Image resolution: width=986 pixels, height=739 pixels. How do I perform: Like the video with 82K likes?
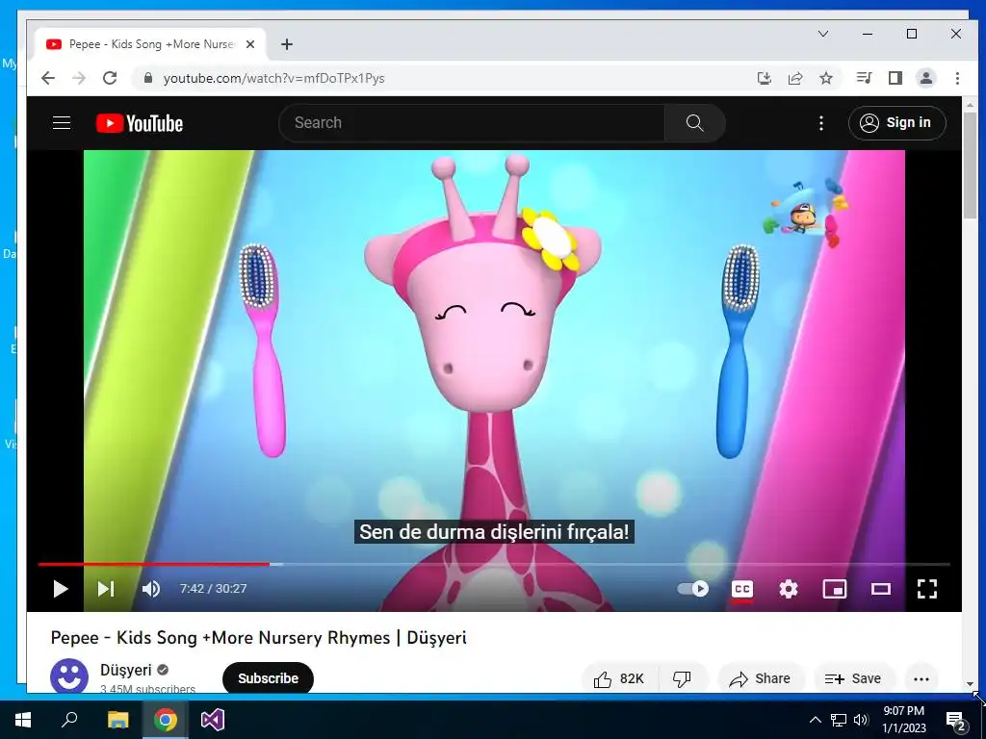619,678
